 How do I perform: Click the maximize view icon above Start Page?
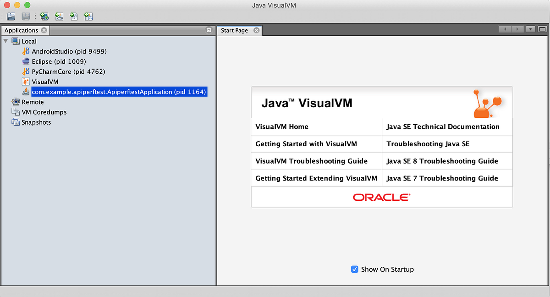pyautogui.click(x=542, y=28)
